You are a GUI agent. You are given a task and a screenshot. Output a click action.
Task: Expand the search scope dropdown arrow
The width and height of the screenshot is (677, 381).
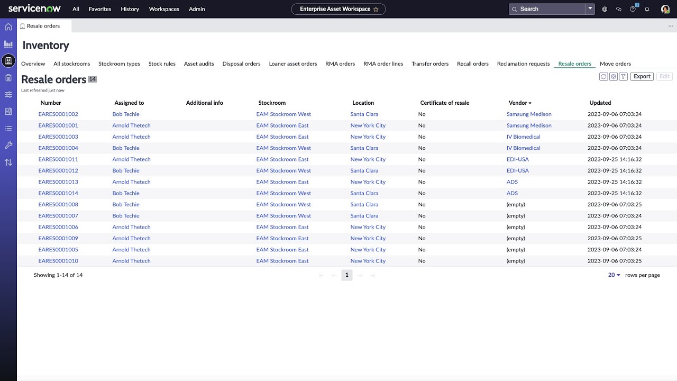590,9
